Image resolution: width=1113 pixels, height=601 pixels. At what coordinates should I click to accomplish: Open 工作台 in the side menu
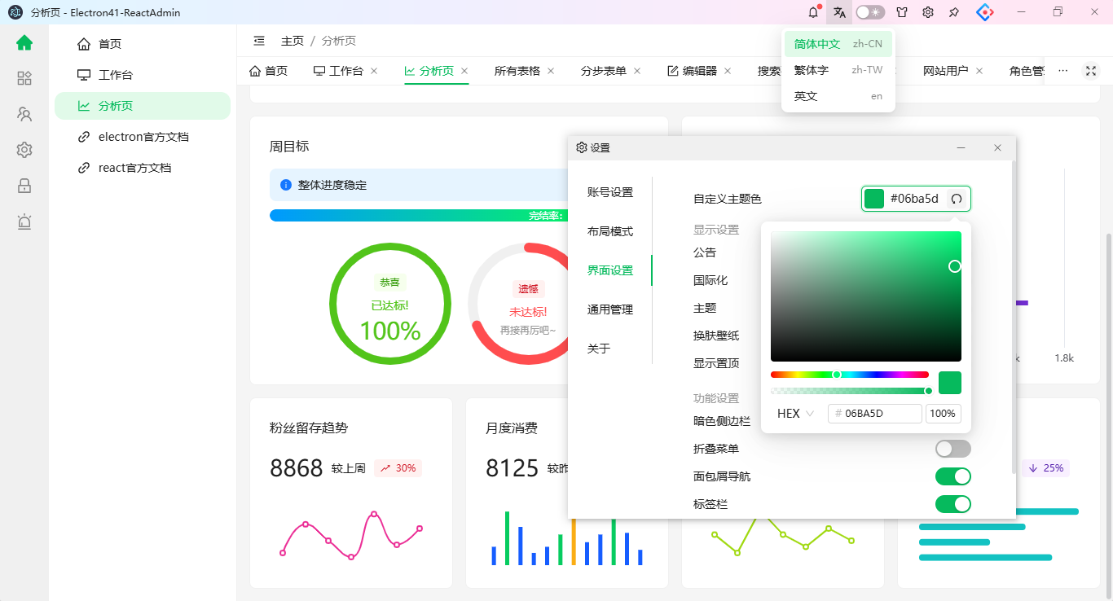click(x=143, y=75)
